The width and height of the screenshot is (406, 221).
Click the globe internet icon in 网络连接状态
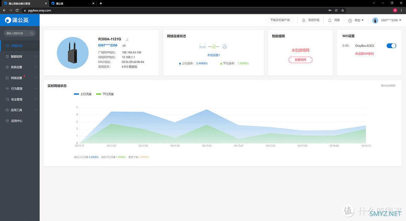(224, 46)
